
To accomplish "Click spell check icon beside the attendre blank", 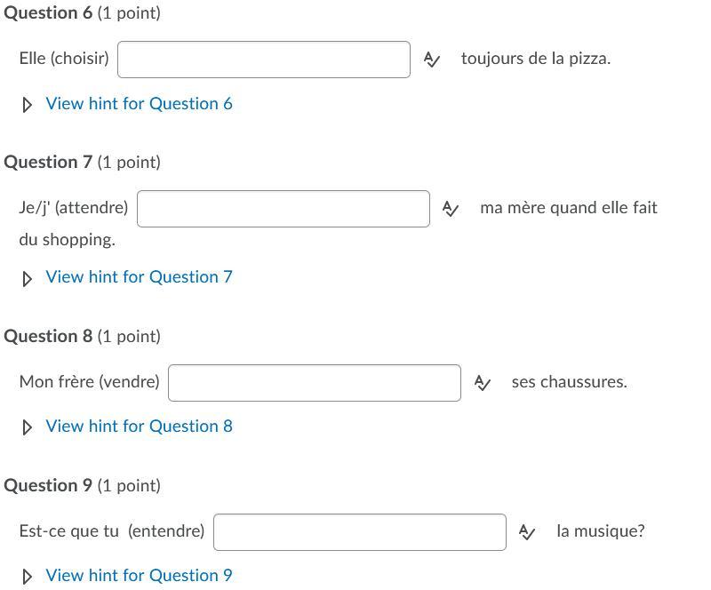I will point(451,209).
